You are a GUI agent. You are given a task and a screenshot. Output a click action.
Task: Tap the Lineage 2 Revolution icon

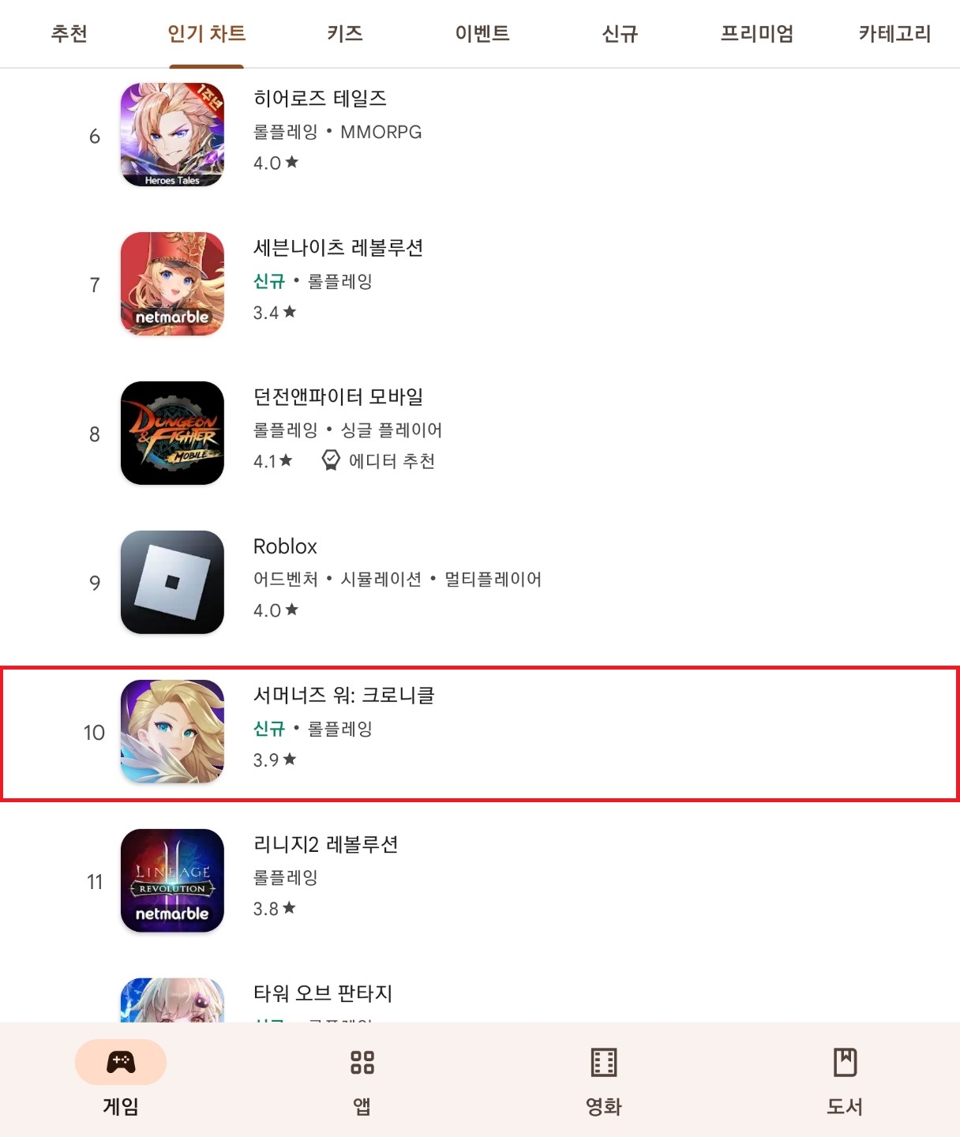pos(172,881)
